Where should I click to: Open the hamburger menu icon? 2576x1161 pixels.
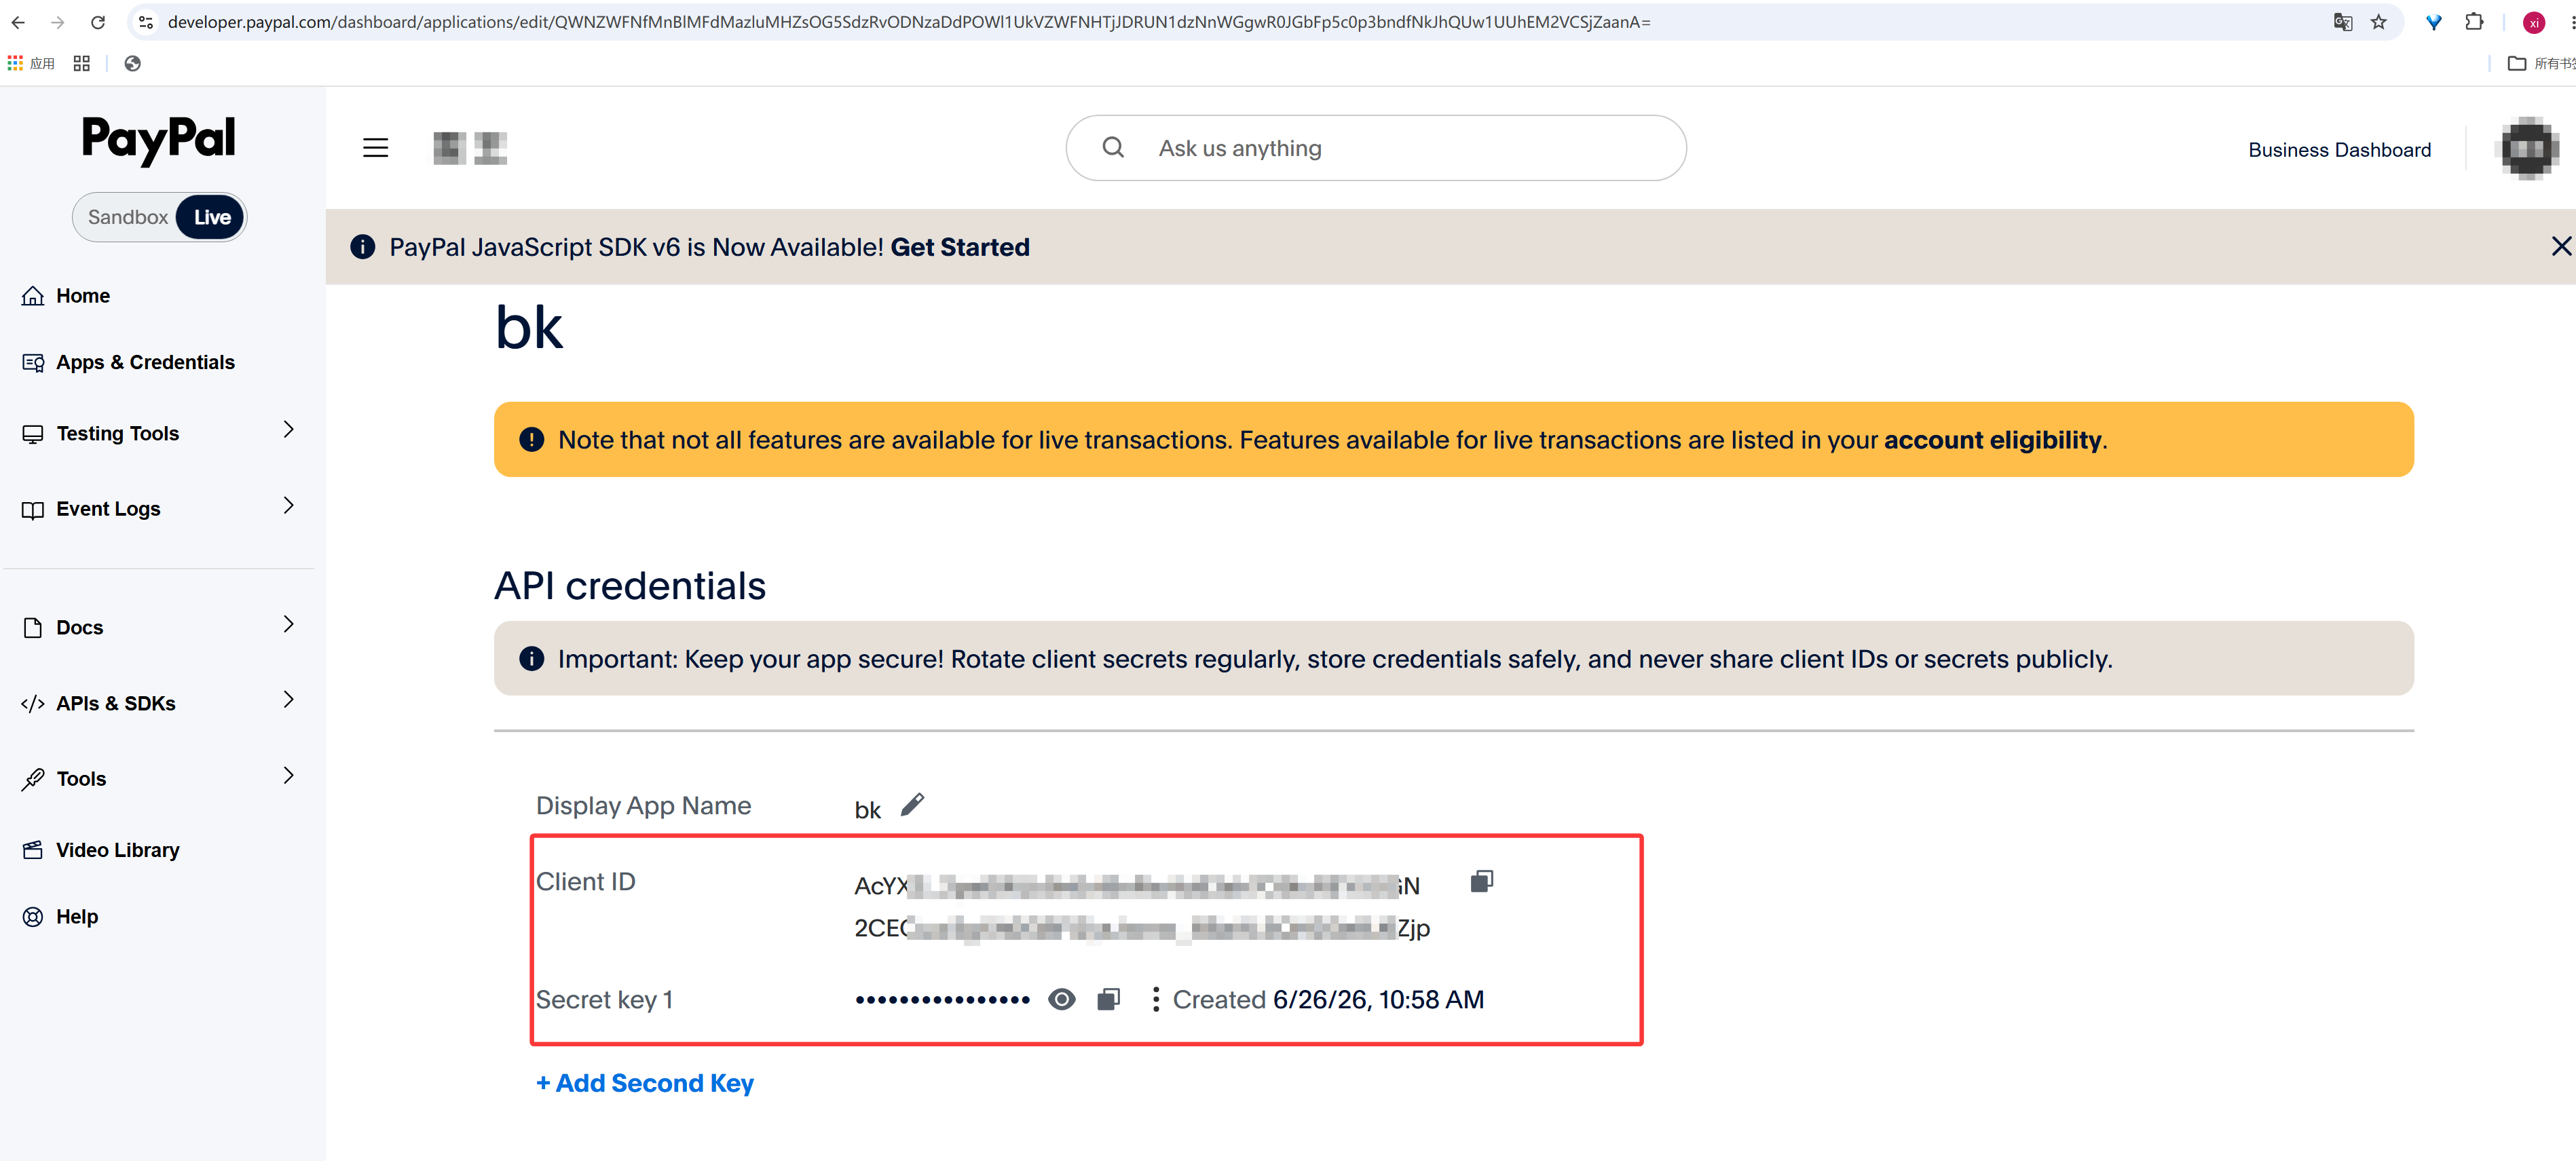point(375,148)
